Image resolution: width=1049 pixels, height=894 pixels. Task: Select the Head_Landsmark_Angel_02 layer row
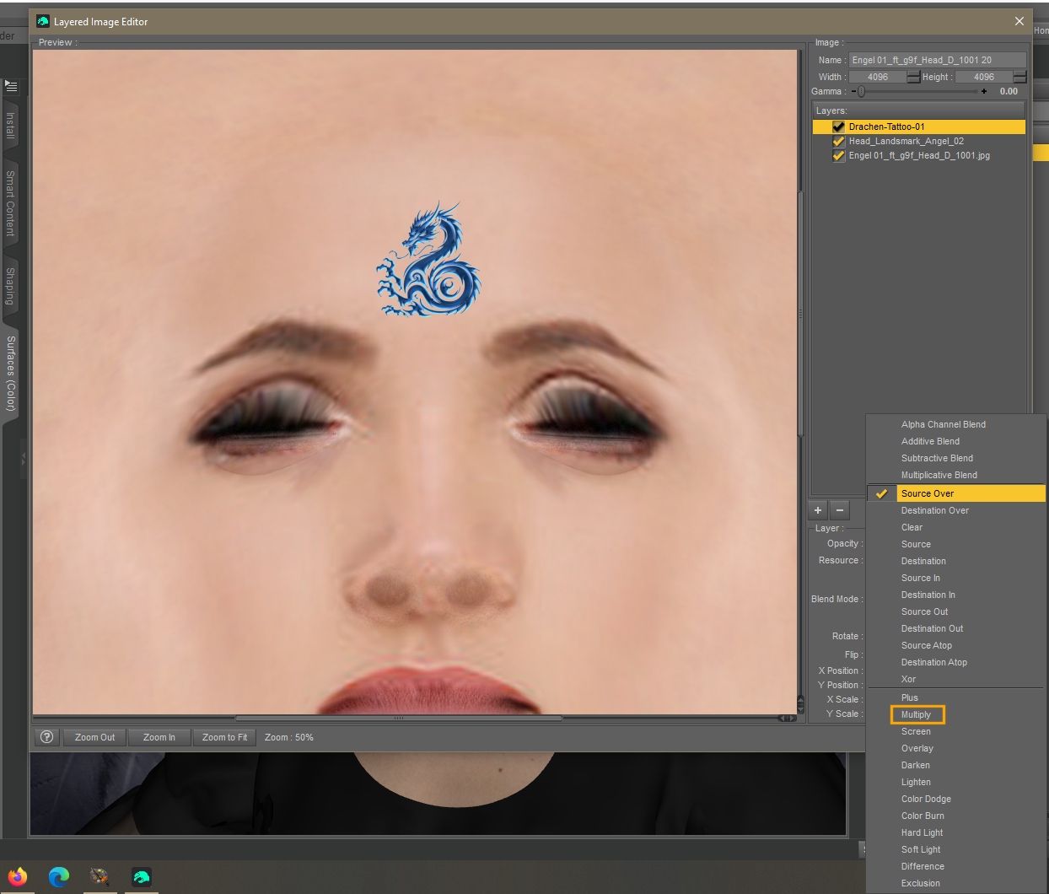[x=919, y=141]
